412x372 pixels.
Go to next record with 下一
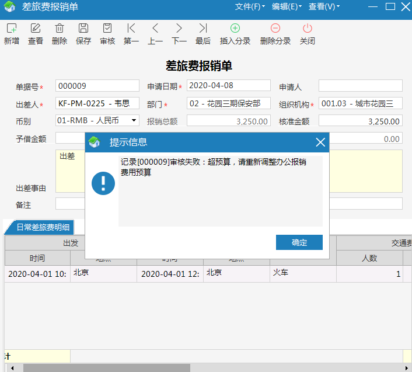tap(179, 29)
